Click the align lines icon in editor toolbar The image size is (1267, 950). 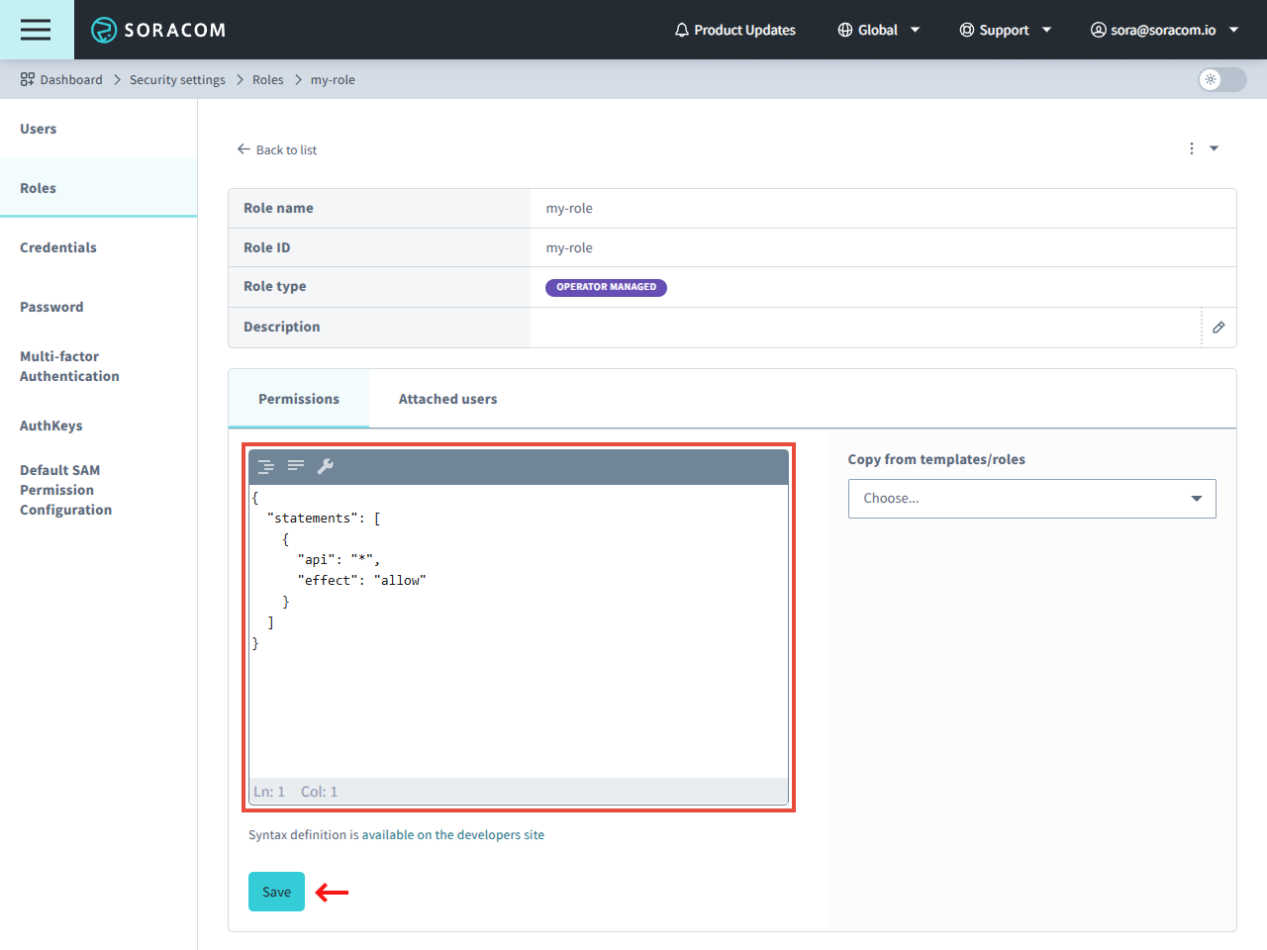296,466
